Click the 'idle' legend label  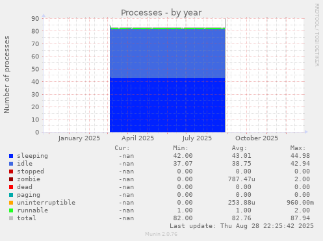tap(25, 164)
